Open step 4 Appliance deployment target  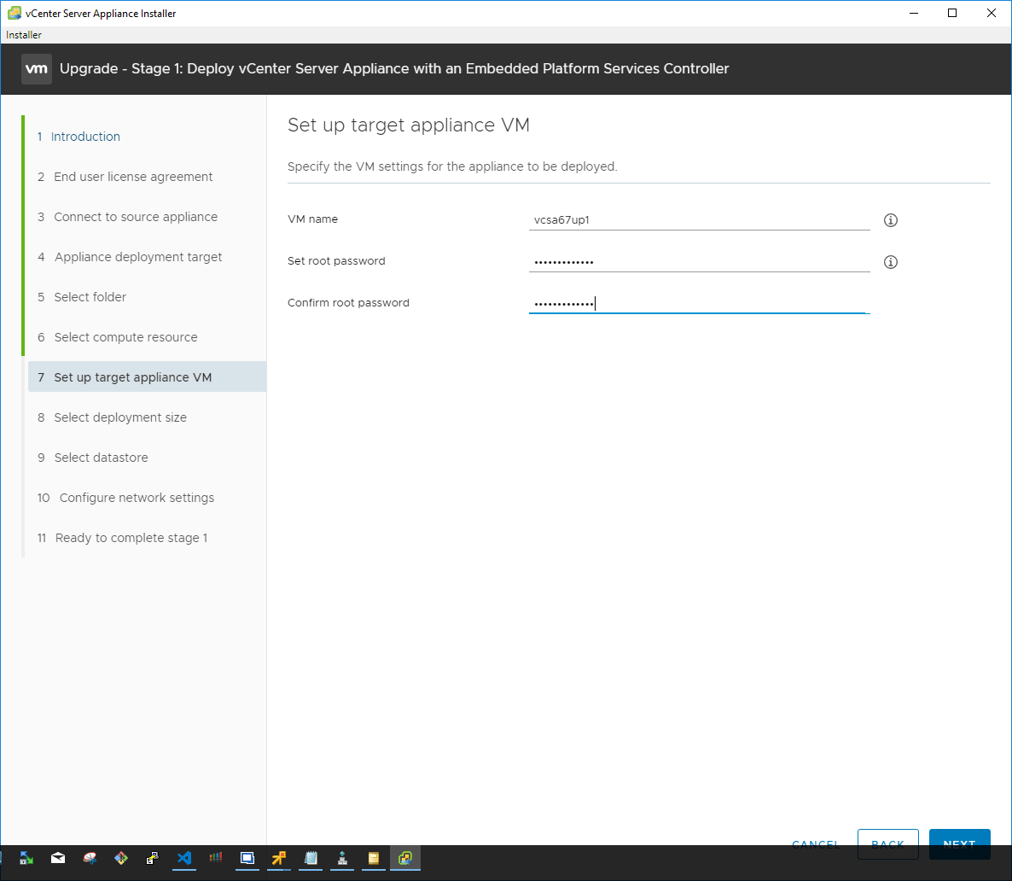click(130, 256)
